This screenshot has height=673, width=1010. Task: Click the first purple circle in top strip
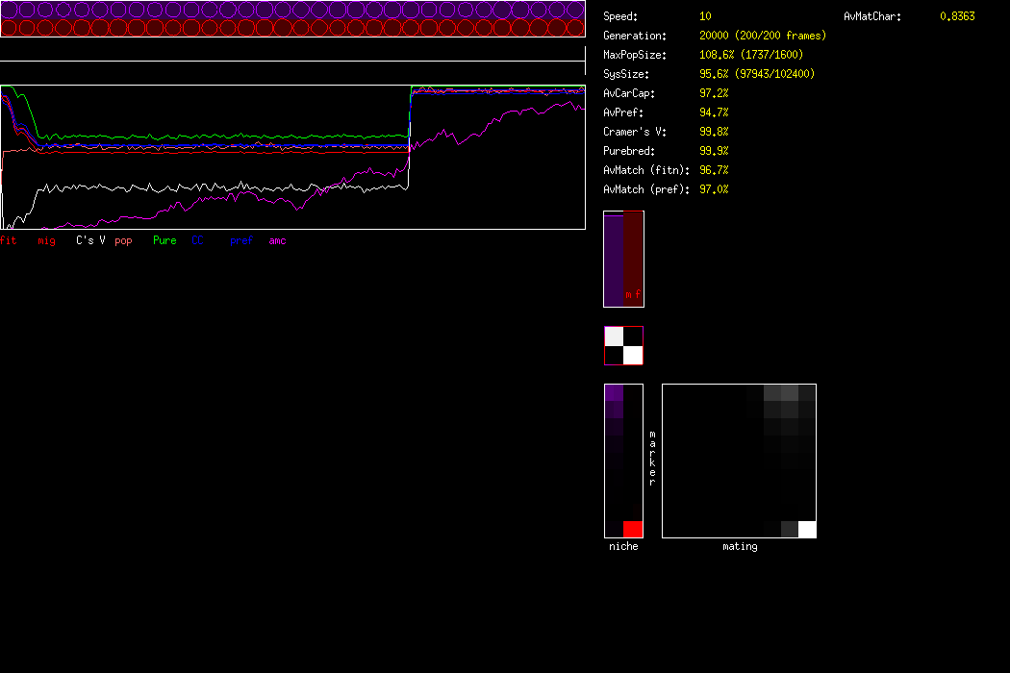coord(11,10)
